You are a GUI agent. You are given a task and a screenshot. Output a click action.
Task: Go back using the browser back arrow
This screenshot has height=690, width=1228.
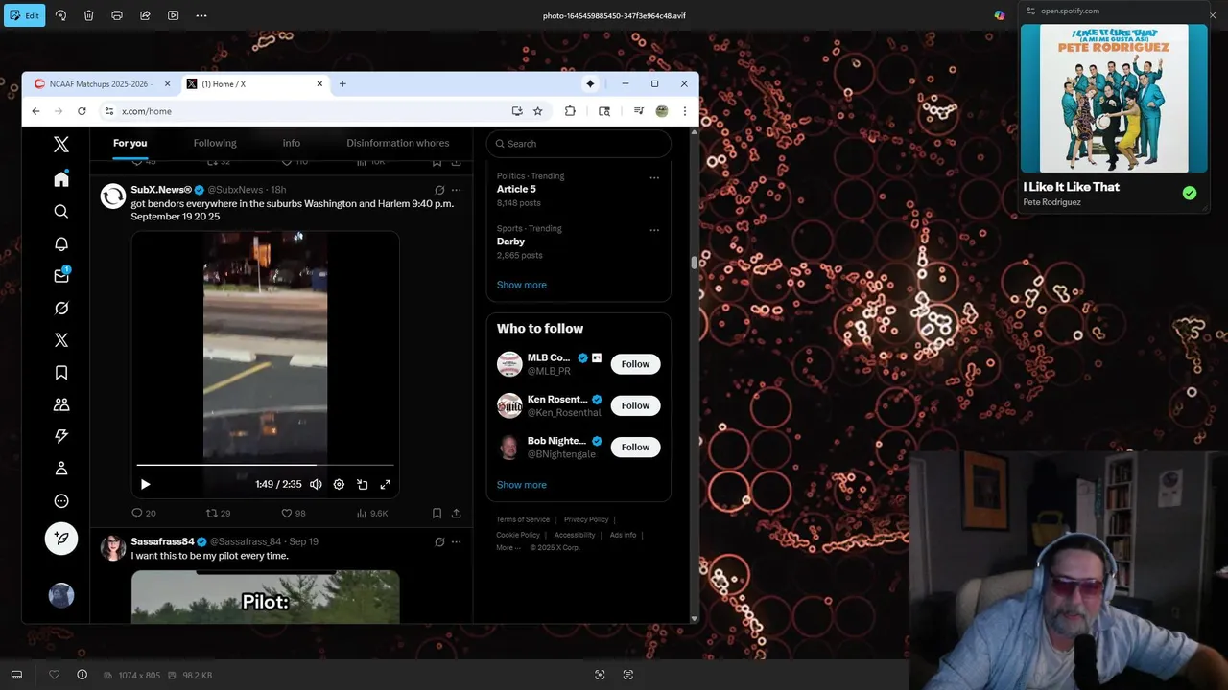(35, 111)
